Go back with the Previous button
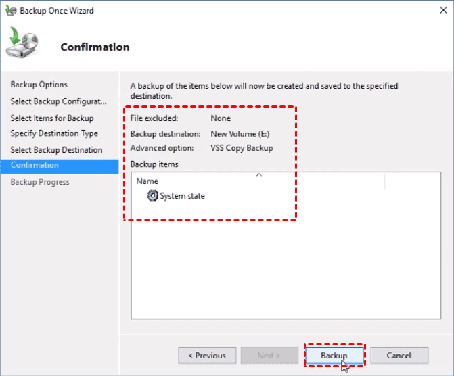The width and height of the screenshot is (454, 376). tap(207, 356)
